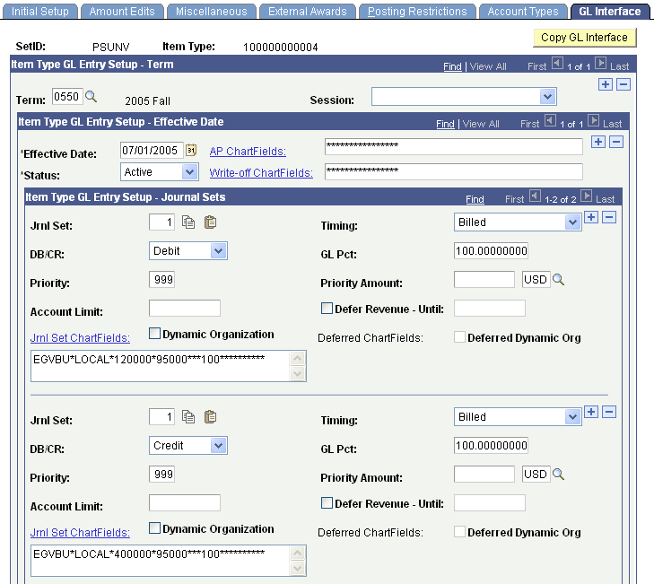Enable Defer Revenue for Credit row

pos(327,503)
